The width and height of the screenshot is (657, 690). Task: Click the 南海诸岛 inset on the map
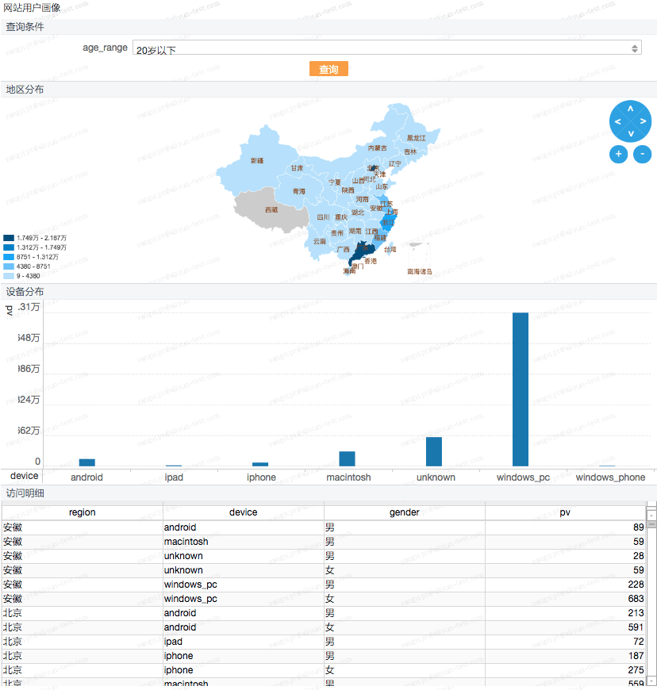pos(419,258)
